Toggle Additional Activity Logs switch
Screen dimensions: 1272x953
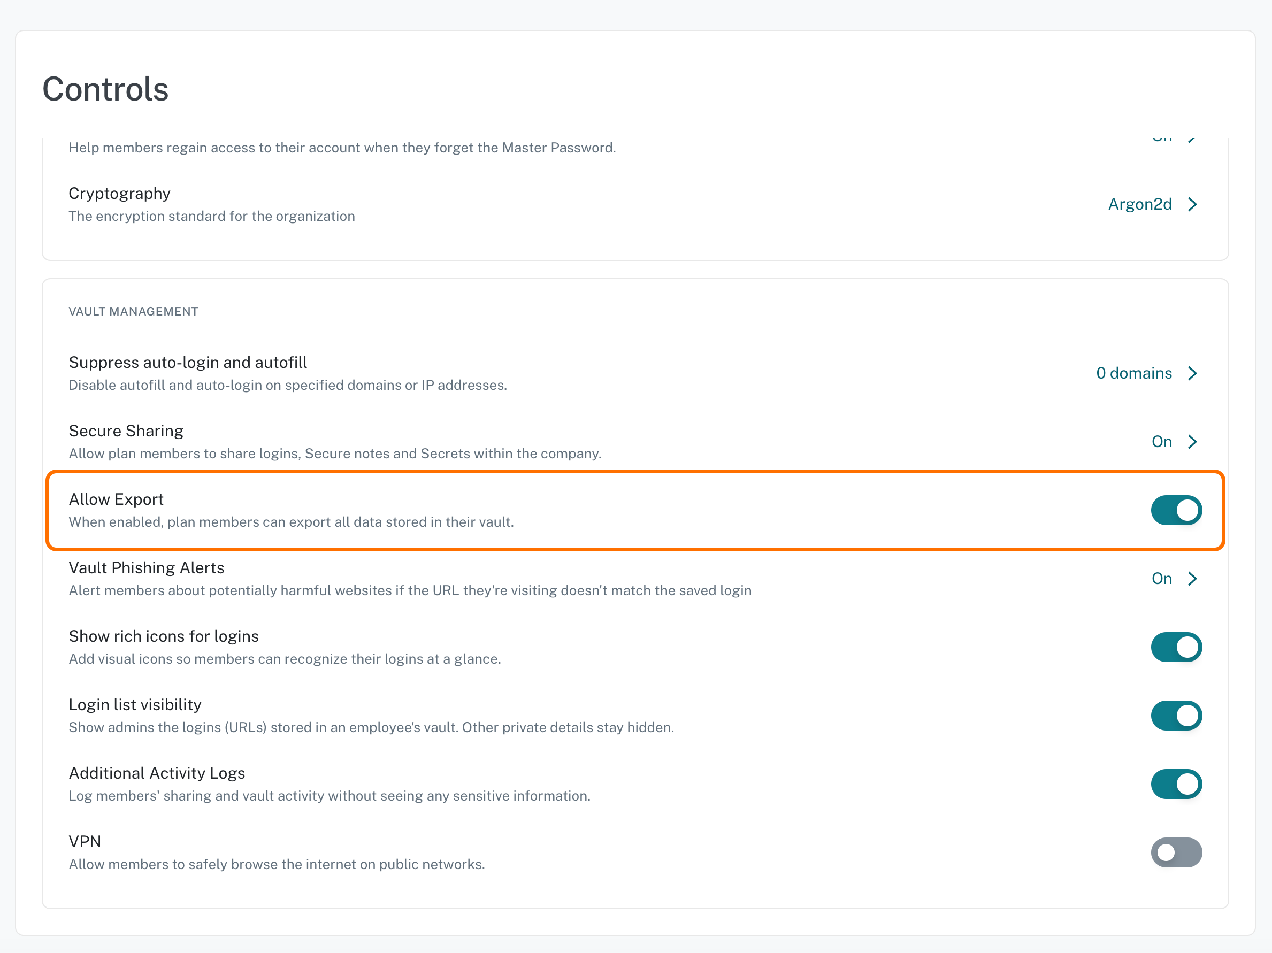pos(1176,784)
